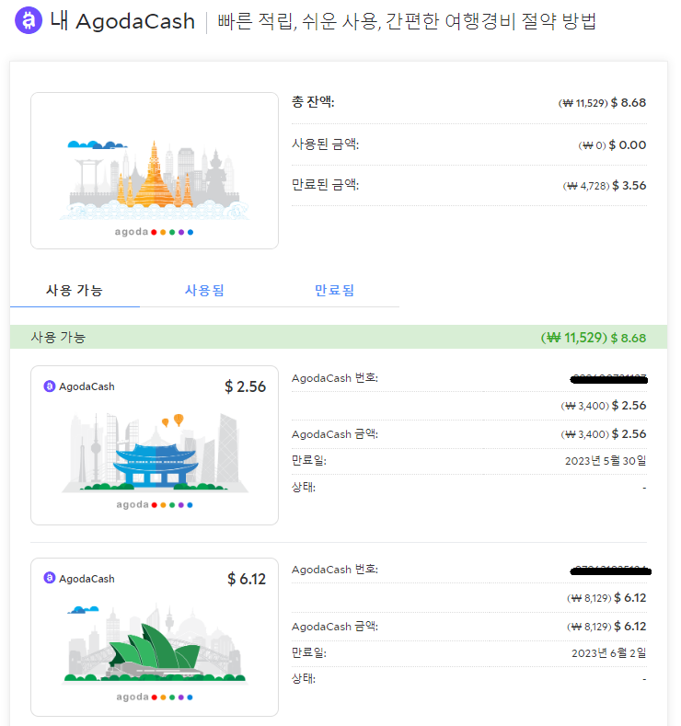Click the Seoul palace $ 2.56 card image
This screenshot has width=681, height=726.
(155, 445)
